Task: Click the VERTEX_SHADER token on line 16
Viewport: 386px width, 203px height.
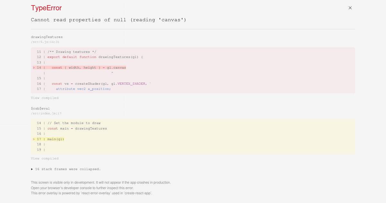Action: (131, 83)
